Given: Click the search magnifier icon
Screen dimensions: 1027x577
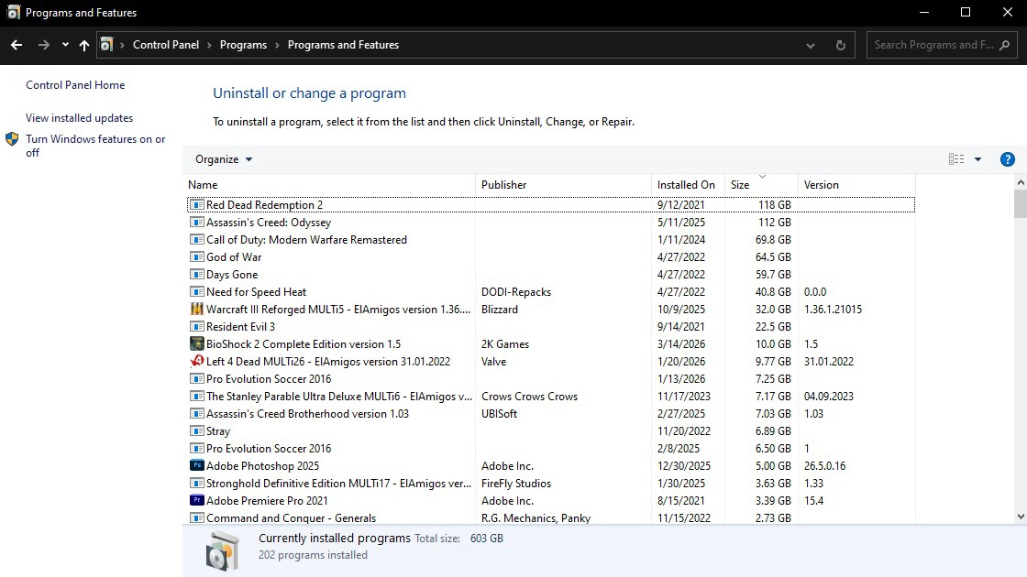Looking at the screenshot, I should click(x=1005, y=45).
